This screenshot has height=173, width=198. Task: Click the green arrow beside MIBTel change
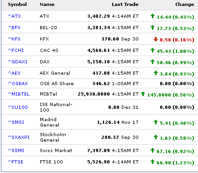pos(143,94)
